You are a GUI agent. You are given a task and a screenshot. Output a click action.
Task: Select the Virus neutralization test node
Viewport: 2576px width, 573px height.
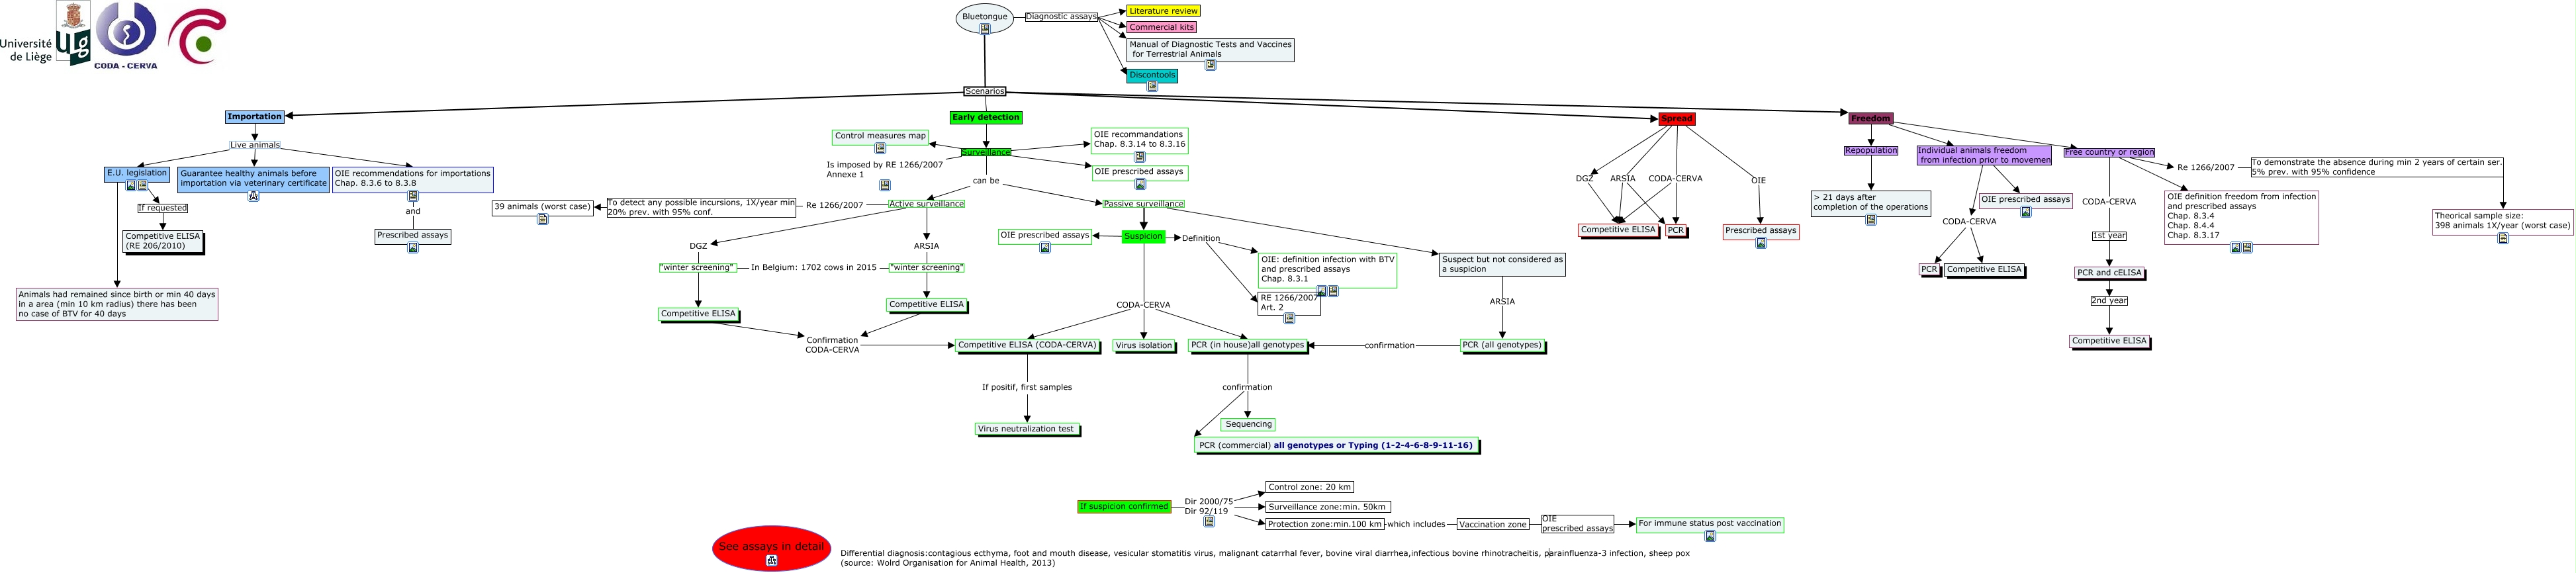[1025, 429]
